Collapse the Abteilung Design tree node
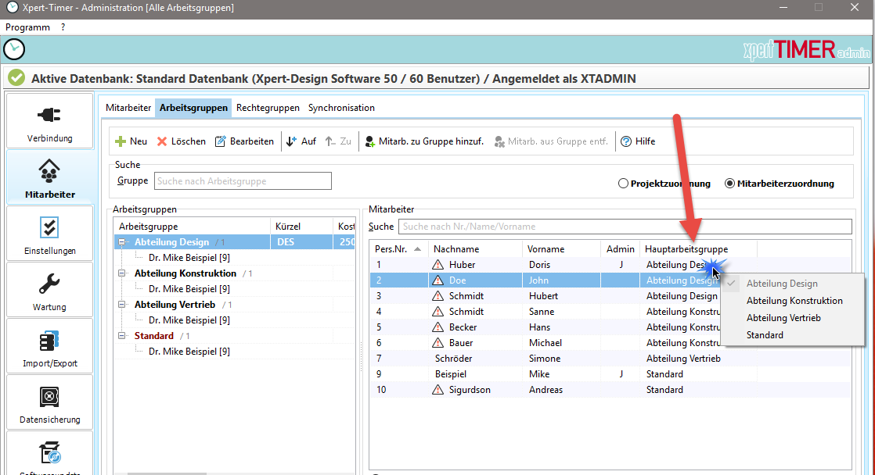The image size is (875, 475). tap(123, 242)
